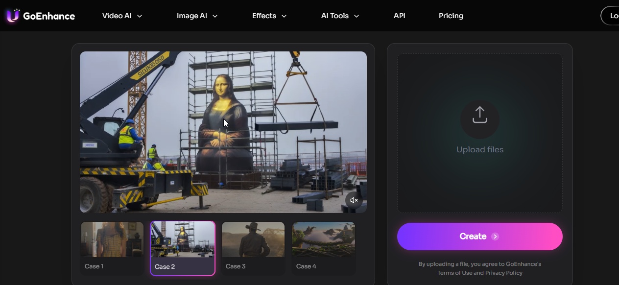Expand the Effects chevron

tap(284, 16)
